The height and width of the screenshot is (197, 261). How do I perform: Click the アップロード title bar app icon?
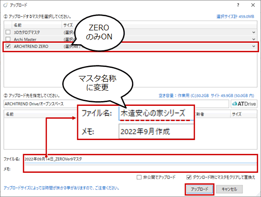[6, 5]
